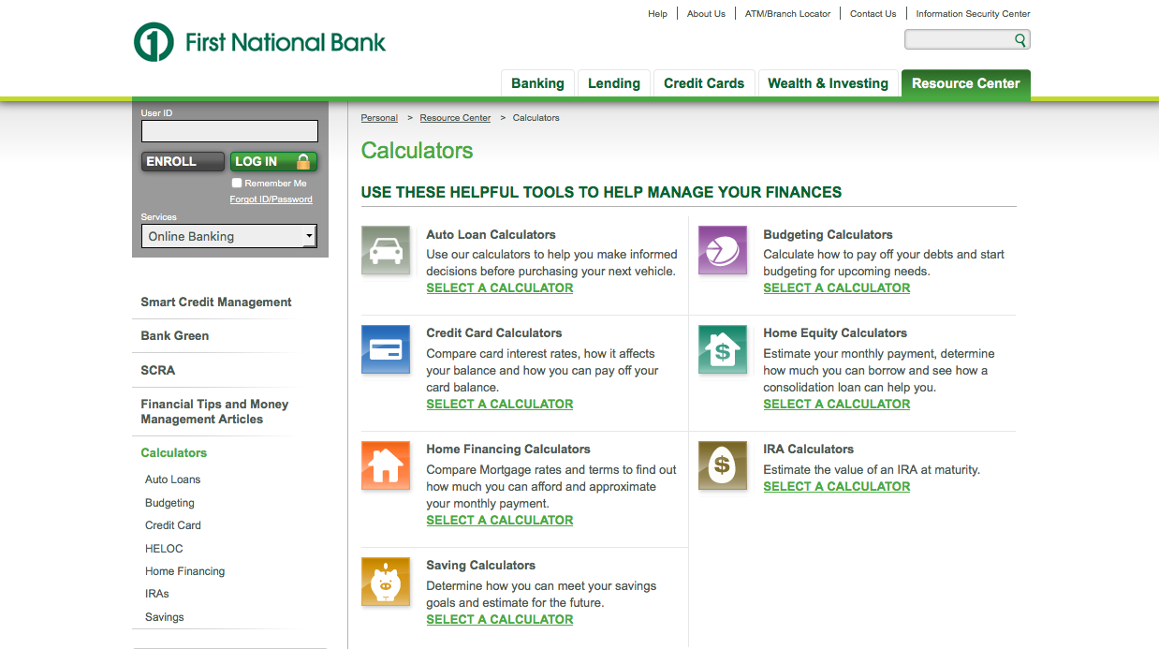This screenshot has width=1159, height=649.
Task: Open the Credit Cards tab
Action: click(x=704, y=83)
